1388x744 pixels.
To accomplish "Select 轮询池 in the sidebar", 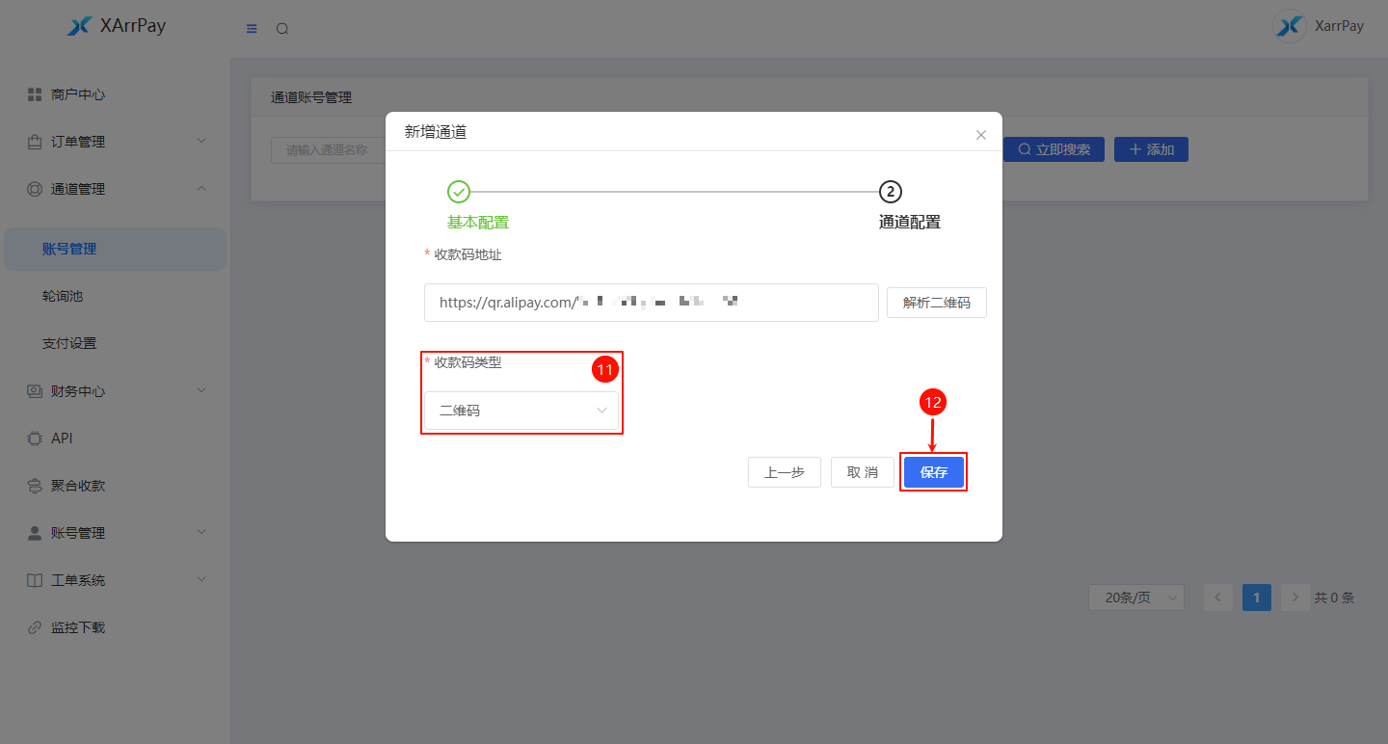I will tap(63, 296).
